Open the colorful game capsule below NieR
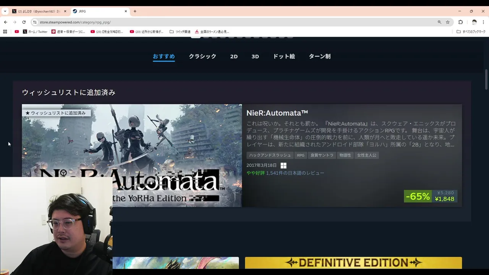This screenshot has height=275, width=489. (x=176, y=263)
